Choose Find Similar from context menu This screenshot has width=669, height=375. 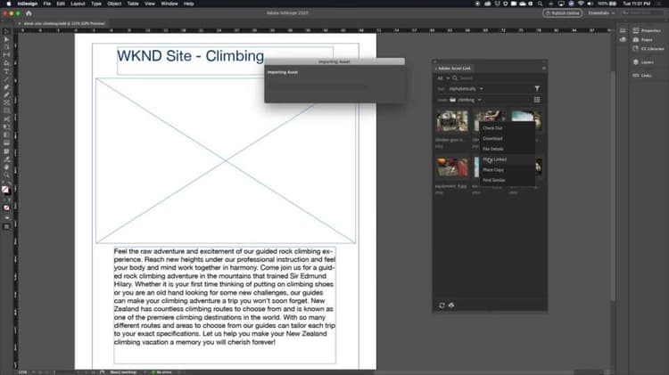[x=507, y=180]
